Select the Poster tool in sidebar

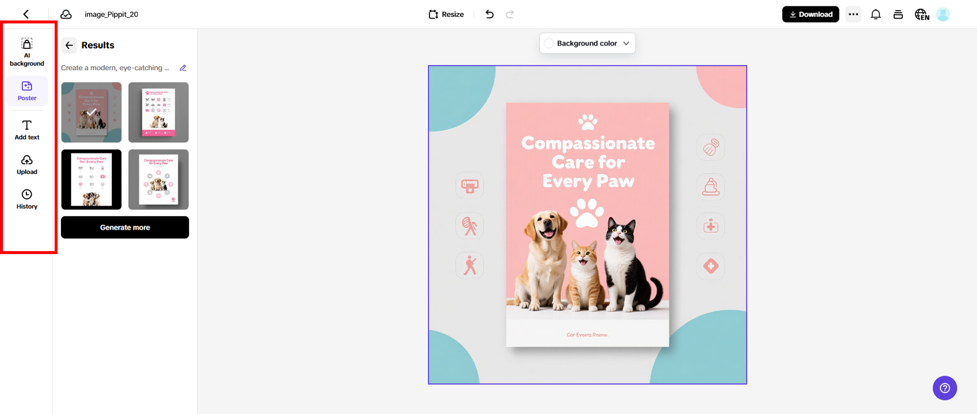pos(27,91)
